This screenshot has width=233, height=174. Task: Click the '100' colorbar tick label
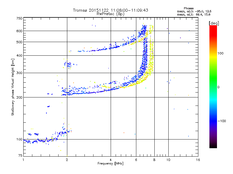pyautogui.click(x=220, y=53)
